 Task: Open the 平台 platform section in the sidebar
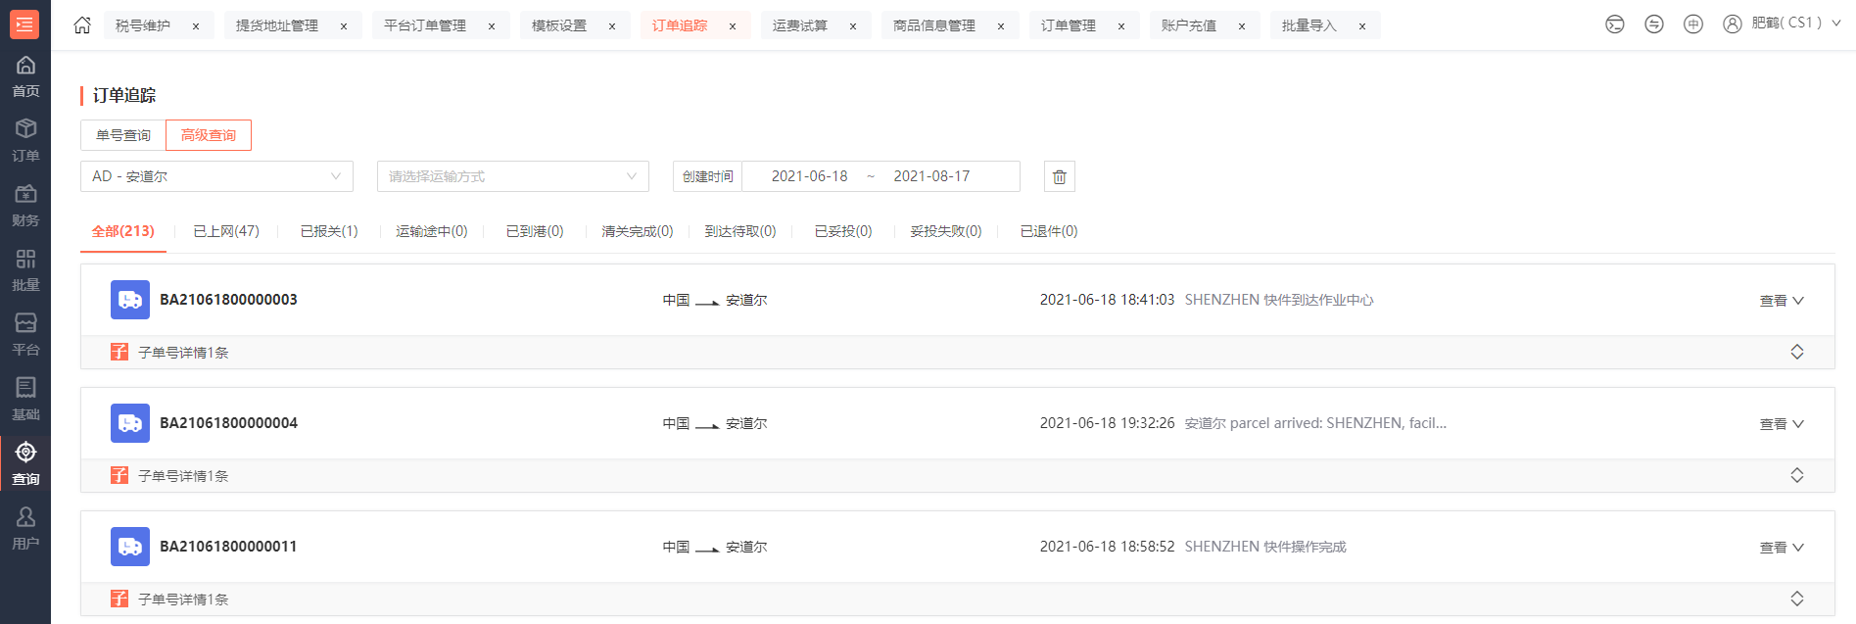pos(25,334)
